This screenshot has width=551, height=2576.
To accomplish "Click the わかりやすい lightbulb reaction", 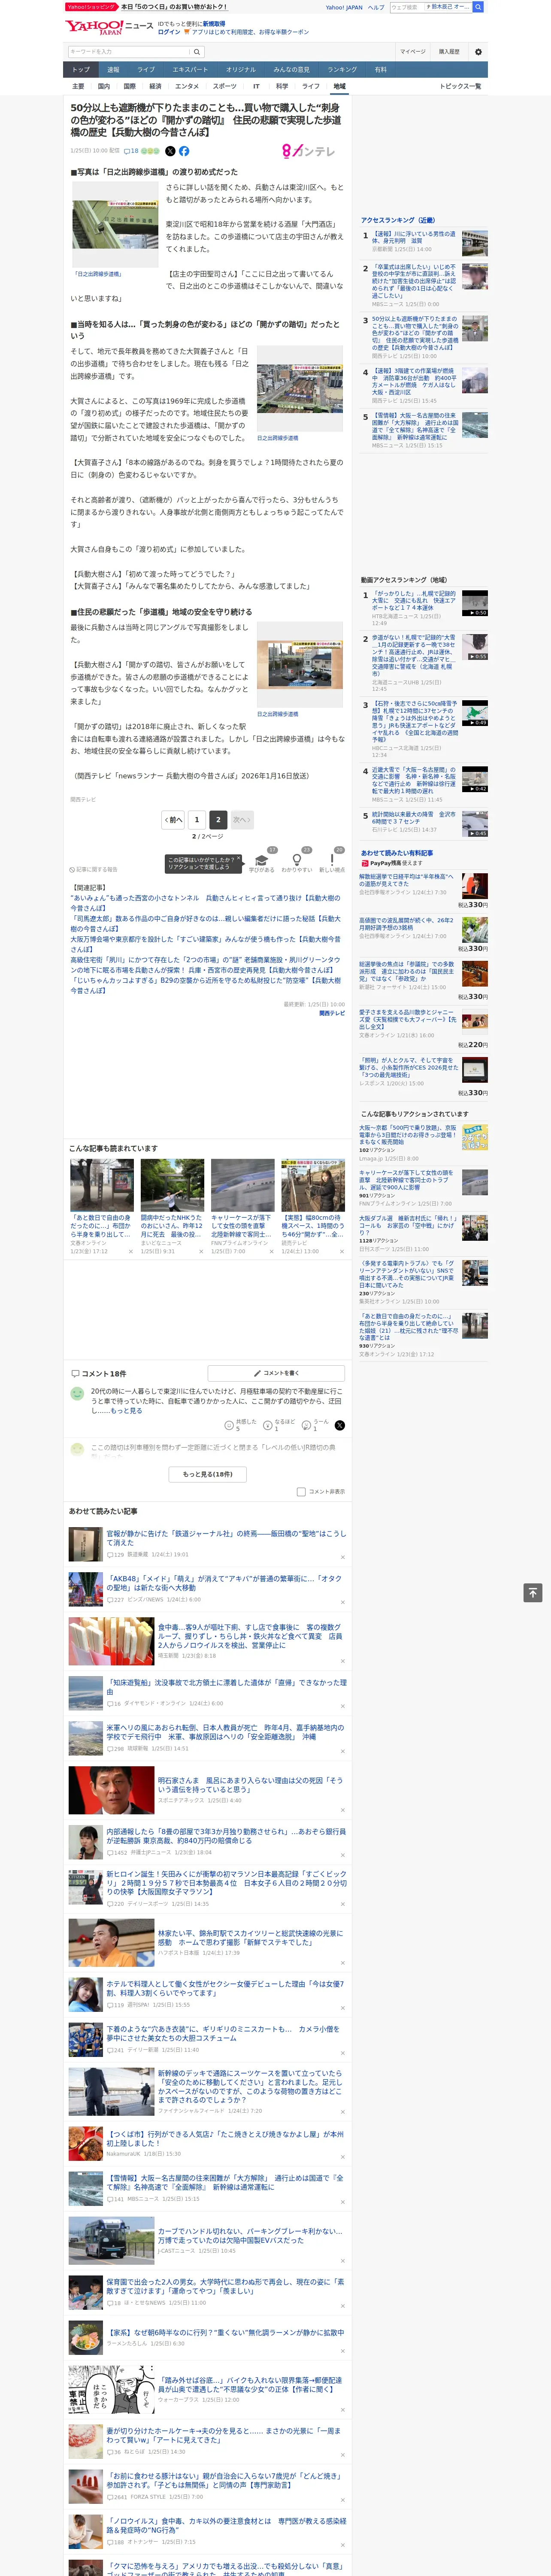I will [296, 860].
